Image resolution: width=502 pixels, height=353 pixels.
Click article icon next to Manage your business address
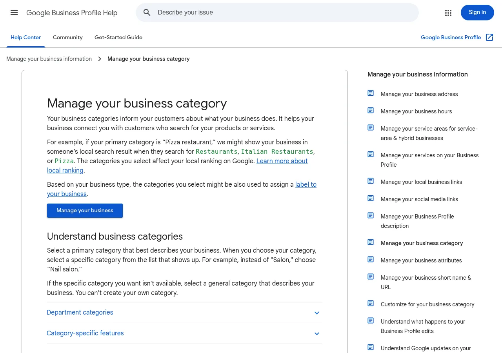pyautogui.click(x=371, y=93)
